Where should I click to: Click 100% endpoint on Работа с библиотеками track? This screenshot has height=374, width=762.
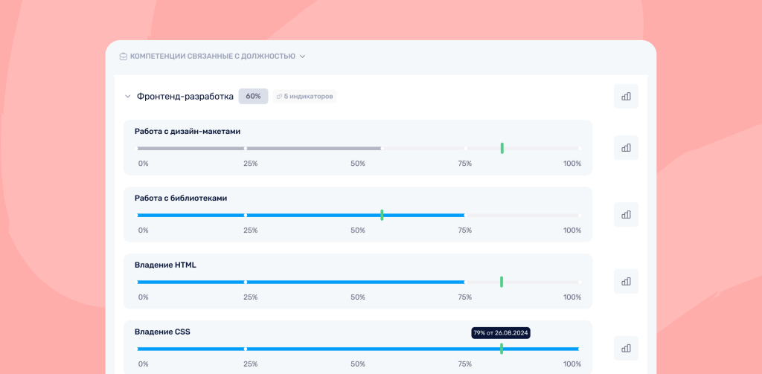pos(579,215)
